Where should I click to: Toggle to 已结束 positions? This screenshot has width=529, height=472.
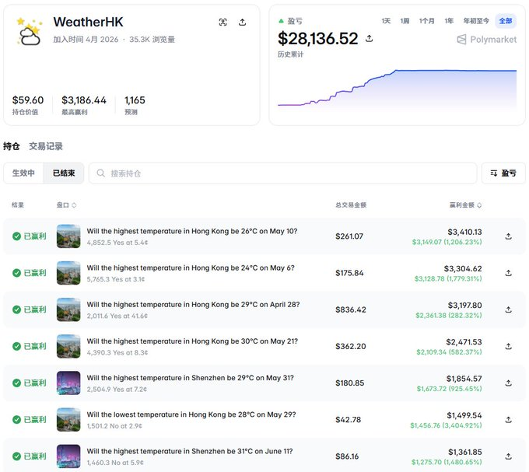click(64, 173)
